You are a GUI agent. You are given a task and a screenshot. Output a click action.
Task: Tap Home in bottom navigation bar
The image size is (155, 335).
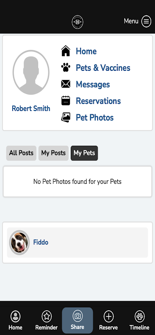15,320
